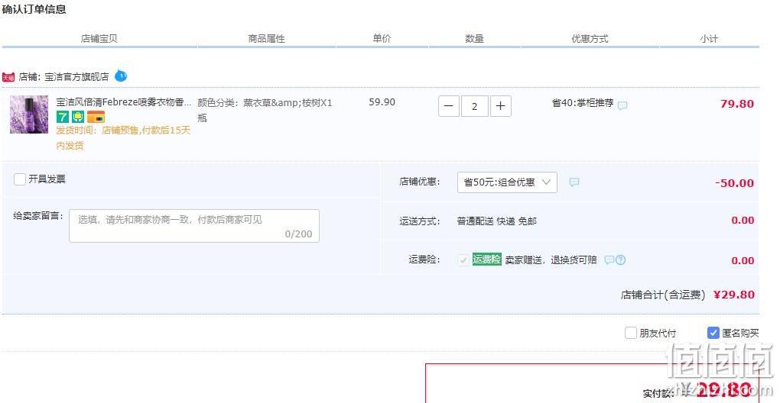Decrease quantity with the minus button
Screen dimensions: 780x403
pos(448,106)
